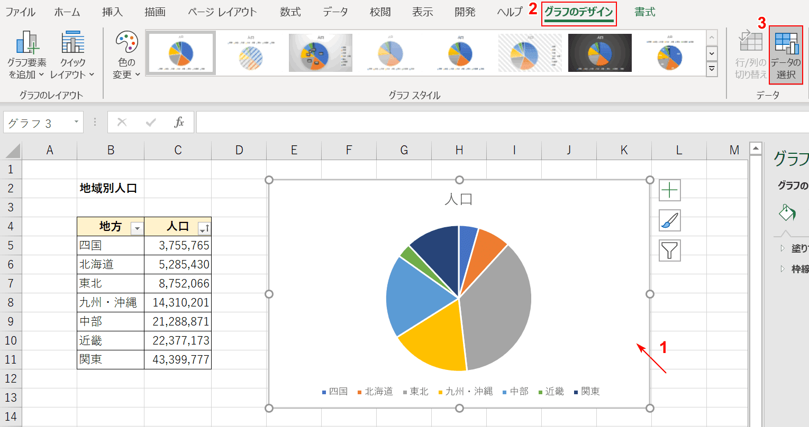
Task: Select column C header
Action: click(178, 151)
